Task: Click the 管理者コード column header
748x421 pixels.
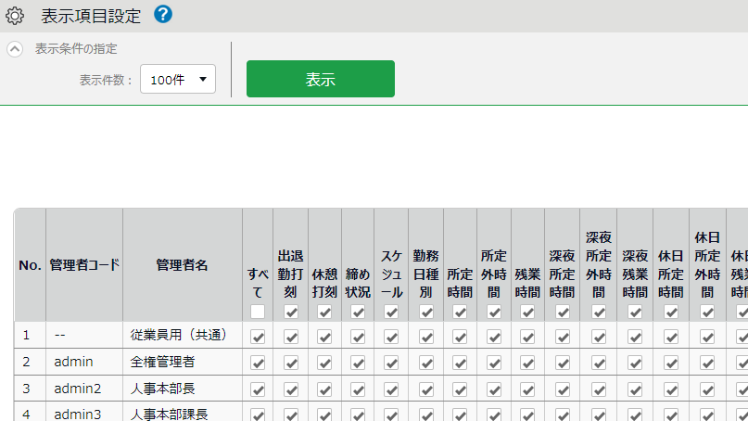Action: pos(84,265)
